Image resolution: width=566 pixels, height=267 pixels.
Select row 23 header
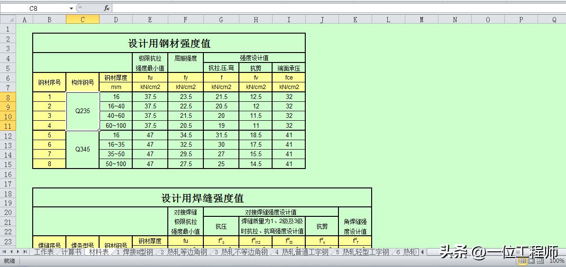tap(9, 241)
